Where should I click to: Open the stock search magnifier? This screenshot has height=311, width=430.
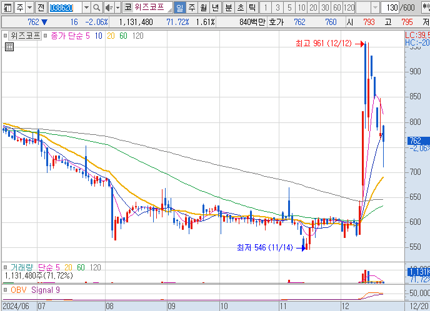click(x=96, y=7)
